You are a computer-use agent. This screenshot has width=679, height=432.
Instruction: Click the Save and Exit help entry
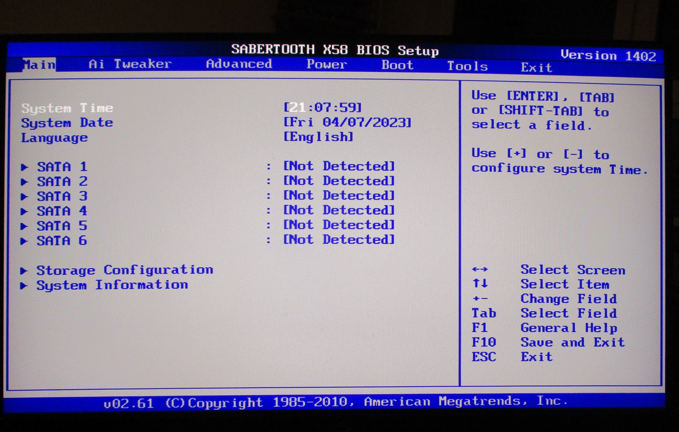click(x=573, y=342)
